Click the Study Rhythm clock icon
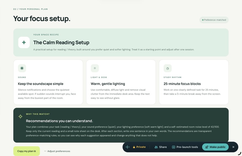The height and width of the screenshot is (156, 242). [x=168, y=68]
